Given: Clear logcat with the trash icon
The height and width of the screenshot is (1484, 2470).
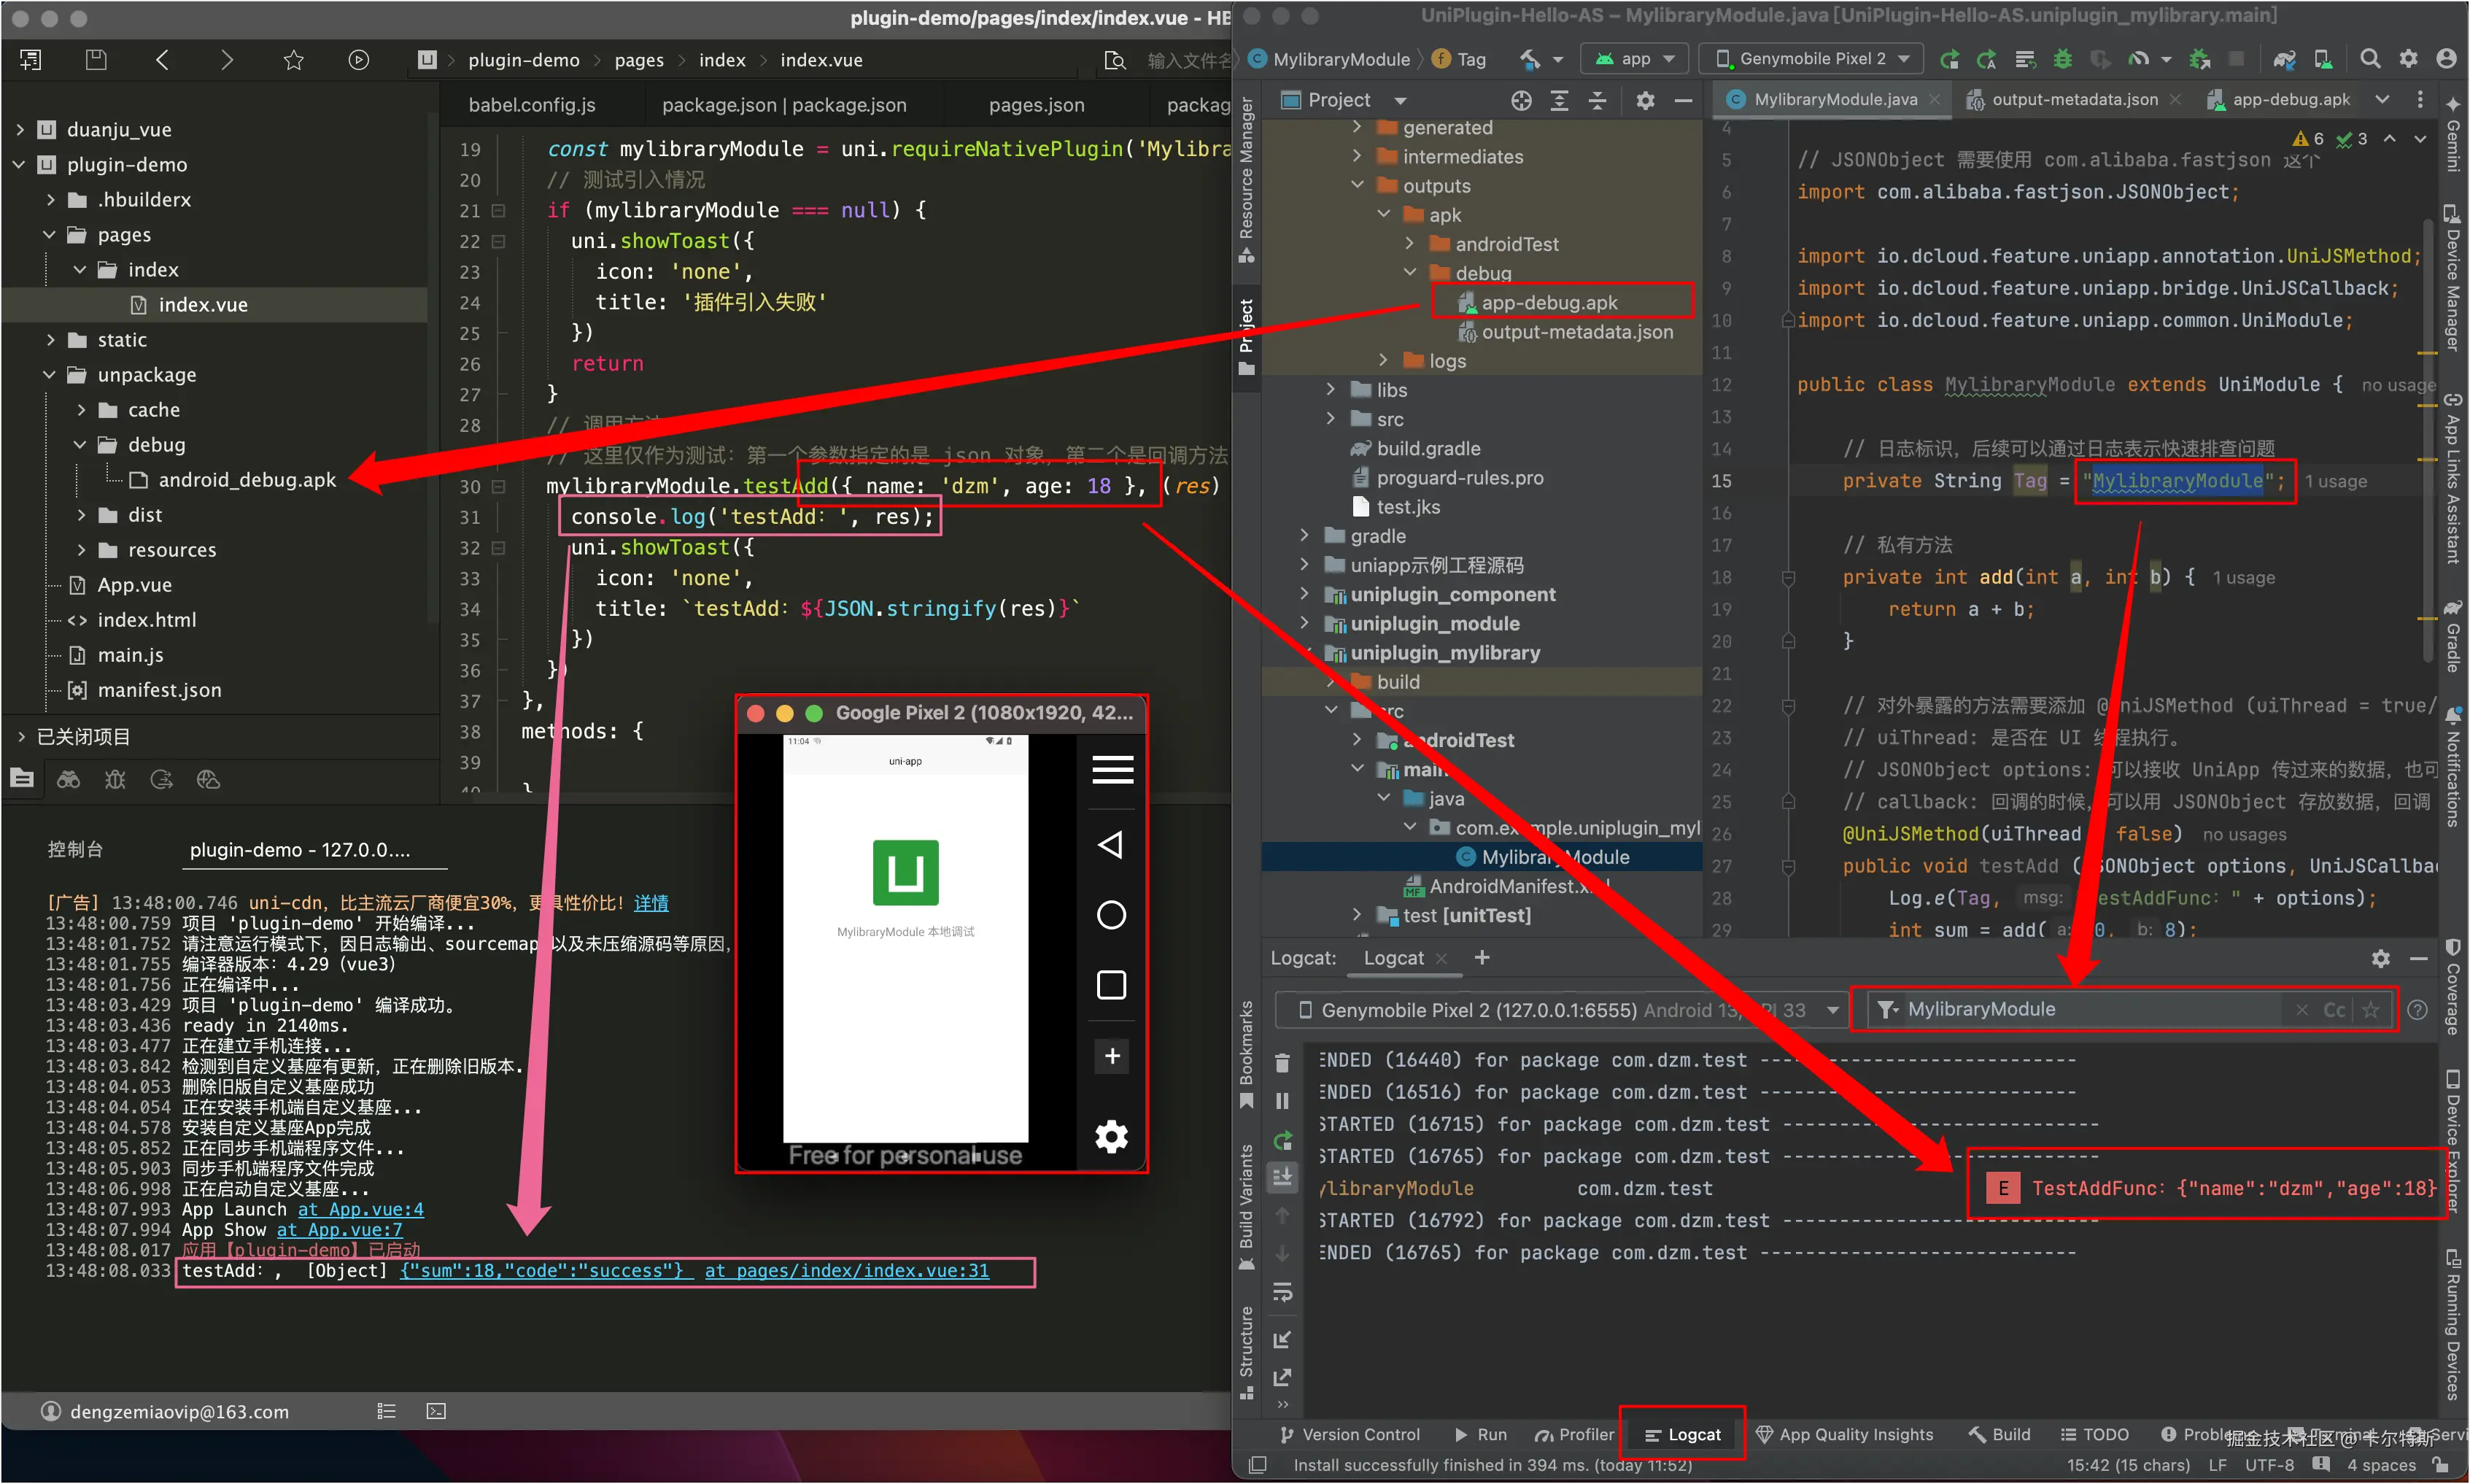Looking at the screenshot, I should 1282,1062.
